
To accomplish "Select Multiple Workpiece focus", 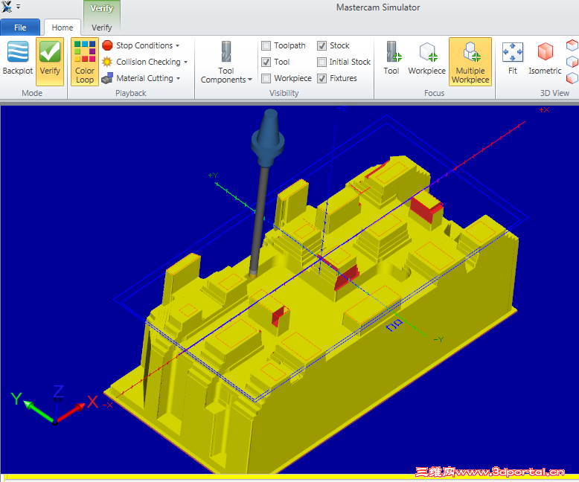I will click(x=470, y=62).
